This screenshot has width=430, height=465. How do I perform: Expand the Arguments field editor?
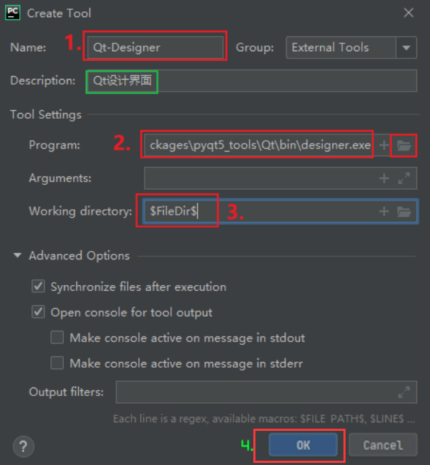click(404, 178)
